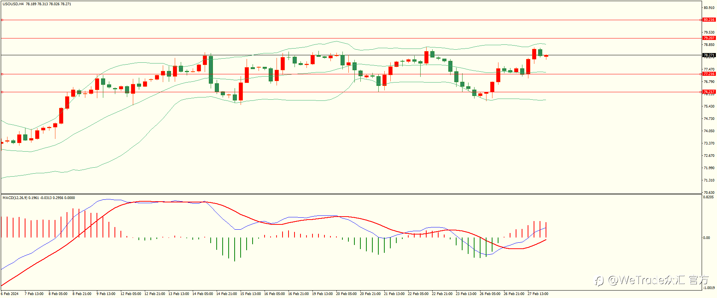The height and width of the screenshot is (298, 717).
Task: Click the 71.990 price scale value
Action: click(x=709, y=168)
